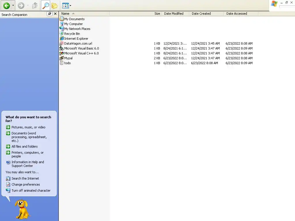295x221 pixels.
Task: Select the My Network Places icon
Action: (x=62, y=28)
